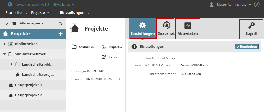Viewport: 264px width, 112px height.
Task: Open the Alle anzeigen filter dropdown
Action: pyautogui.click(x=31, y=23)
